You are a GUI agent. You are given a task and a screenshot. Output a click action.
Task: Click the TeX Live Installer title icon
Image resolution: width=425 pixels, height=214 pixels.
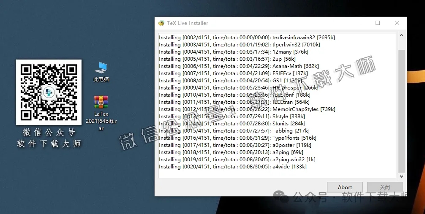[161, 23]
